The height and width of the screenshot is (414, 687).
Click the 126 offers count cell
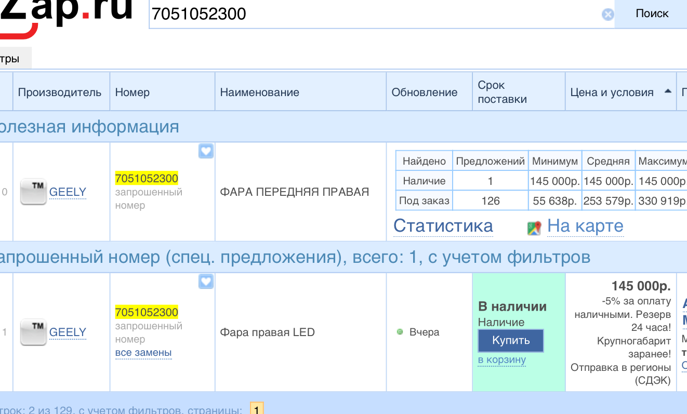click(x=491, y=201)
